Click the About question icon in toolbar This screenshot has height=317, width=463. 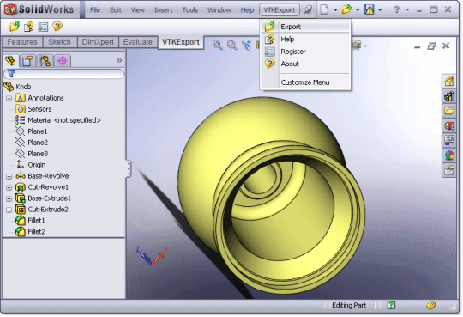(57, 26)
